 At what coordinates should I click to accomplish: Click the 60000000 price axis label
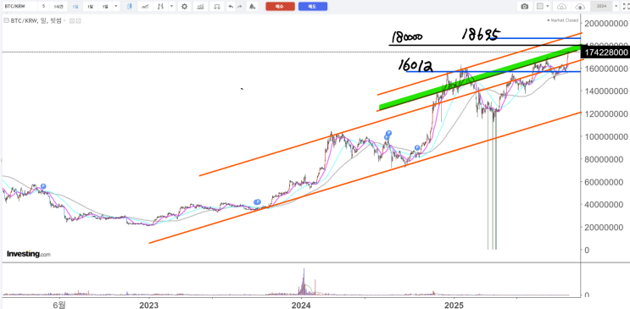pos(605,182)
